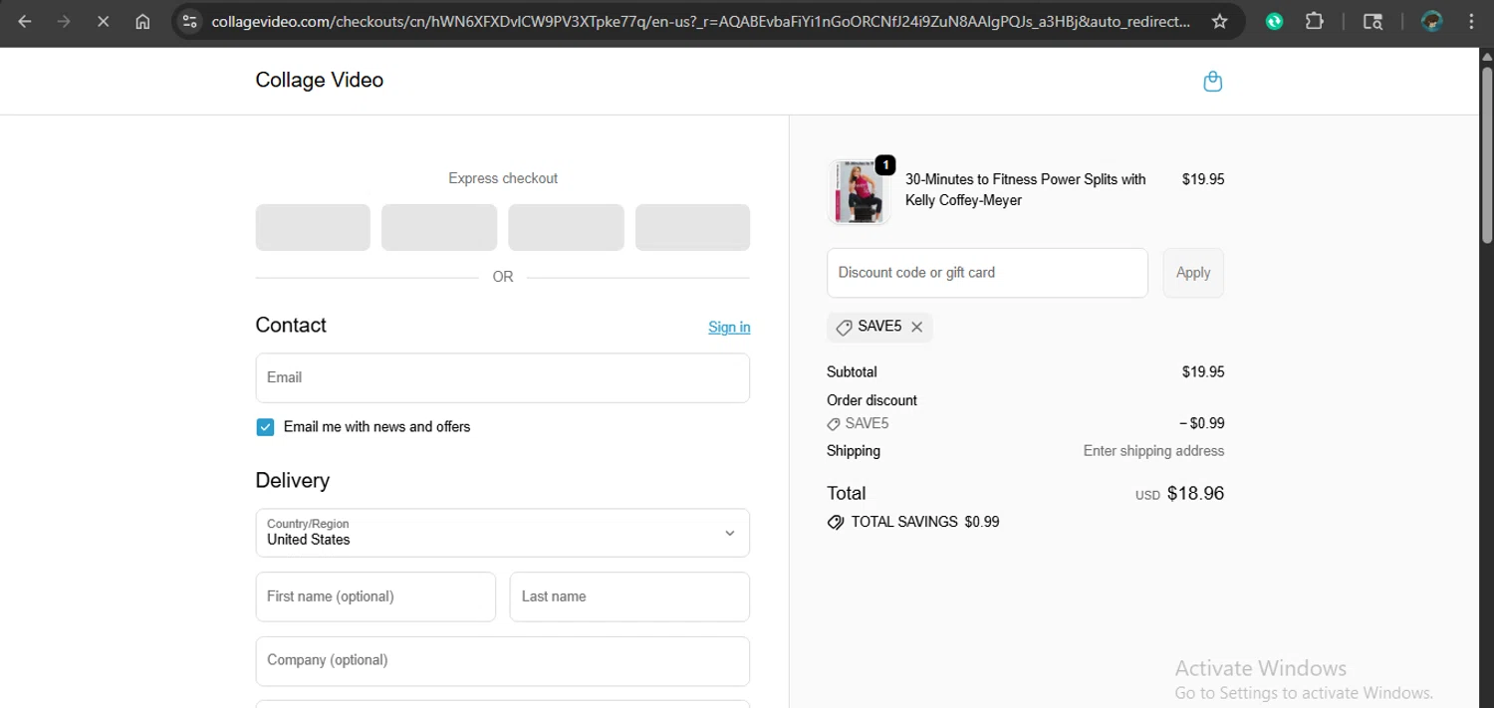Open the browser Extensions puzzle menu
Image resolution: width=1494 pixels, height=708 pixels.
point(1314,21)
